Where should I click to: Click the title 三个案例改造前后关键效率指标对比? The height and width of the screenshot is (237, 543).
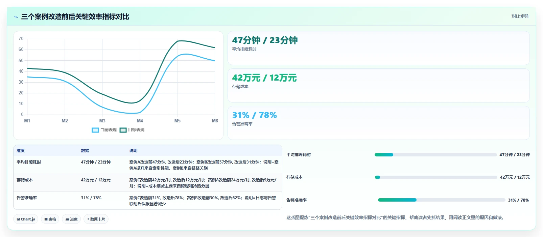point(75,17)
